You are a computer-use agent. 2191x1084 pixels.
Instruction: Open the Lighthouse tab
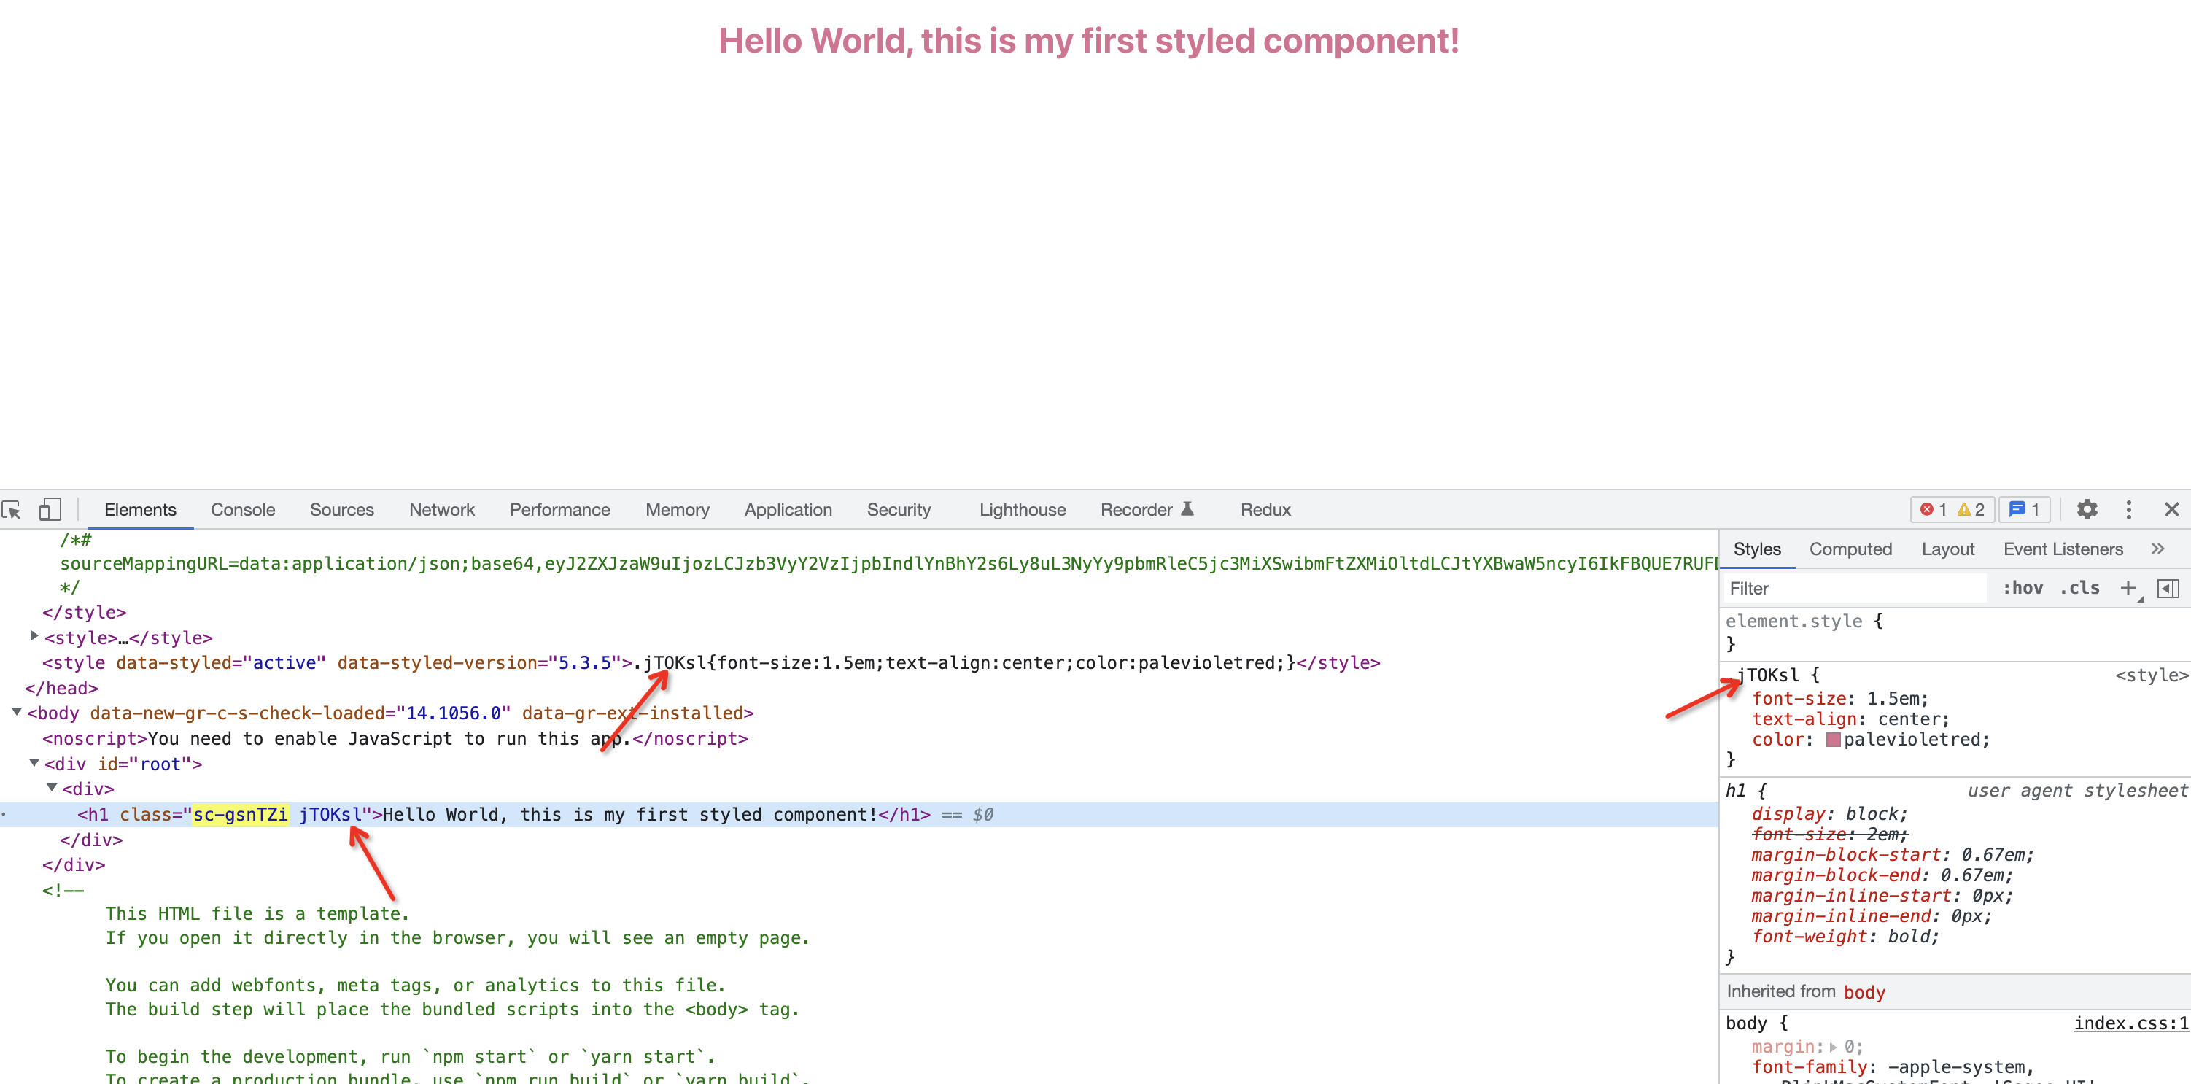pos(1022,510)
